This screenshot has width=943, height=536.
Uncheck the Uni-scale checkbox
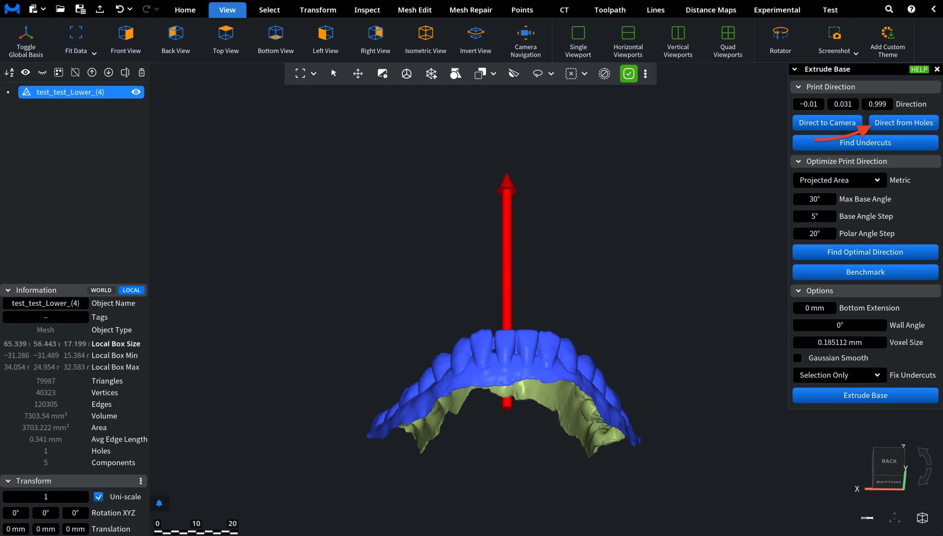(98, 497)
